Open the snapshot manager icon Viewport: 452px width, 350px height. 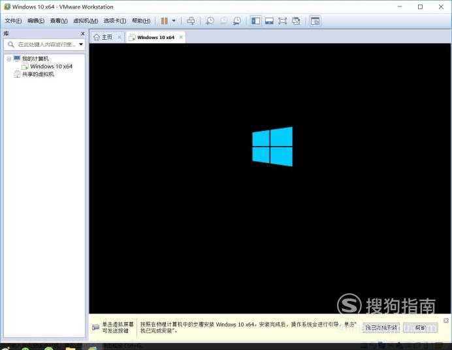(237, 21)
